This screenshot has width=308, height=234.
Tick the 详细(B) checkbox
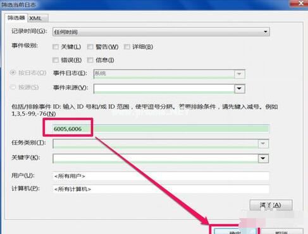point(127,47)
